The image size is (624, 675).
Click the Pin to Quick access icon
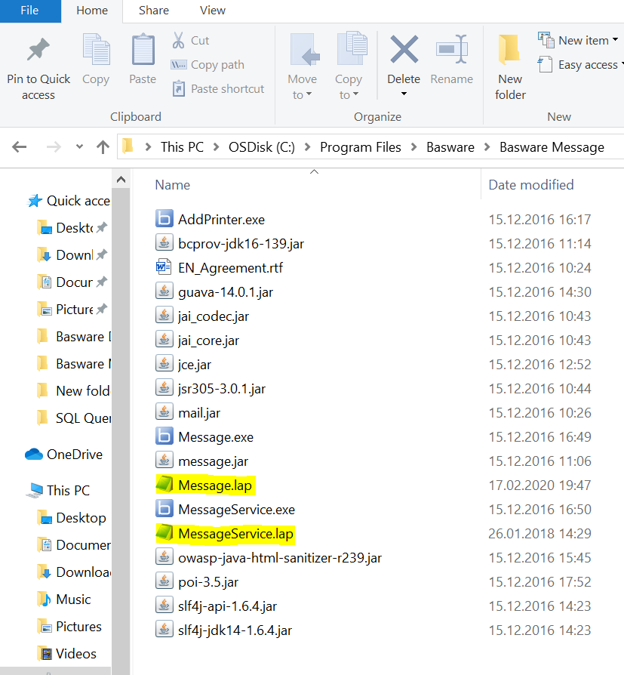click(x=38, y=51)
